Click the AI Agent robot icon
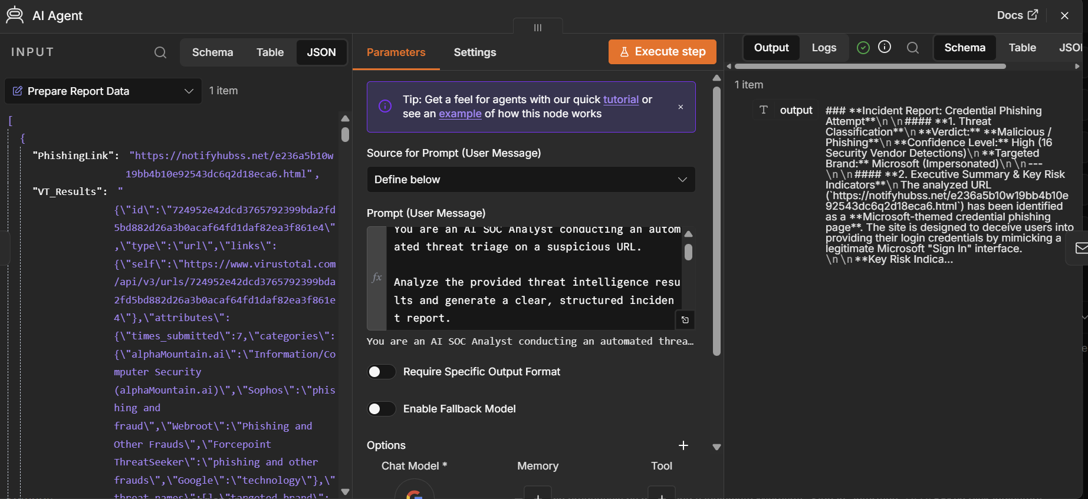The height and width of the screenshot is (499, 1088). [15, 15]
